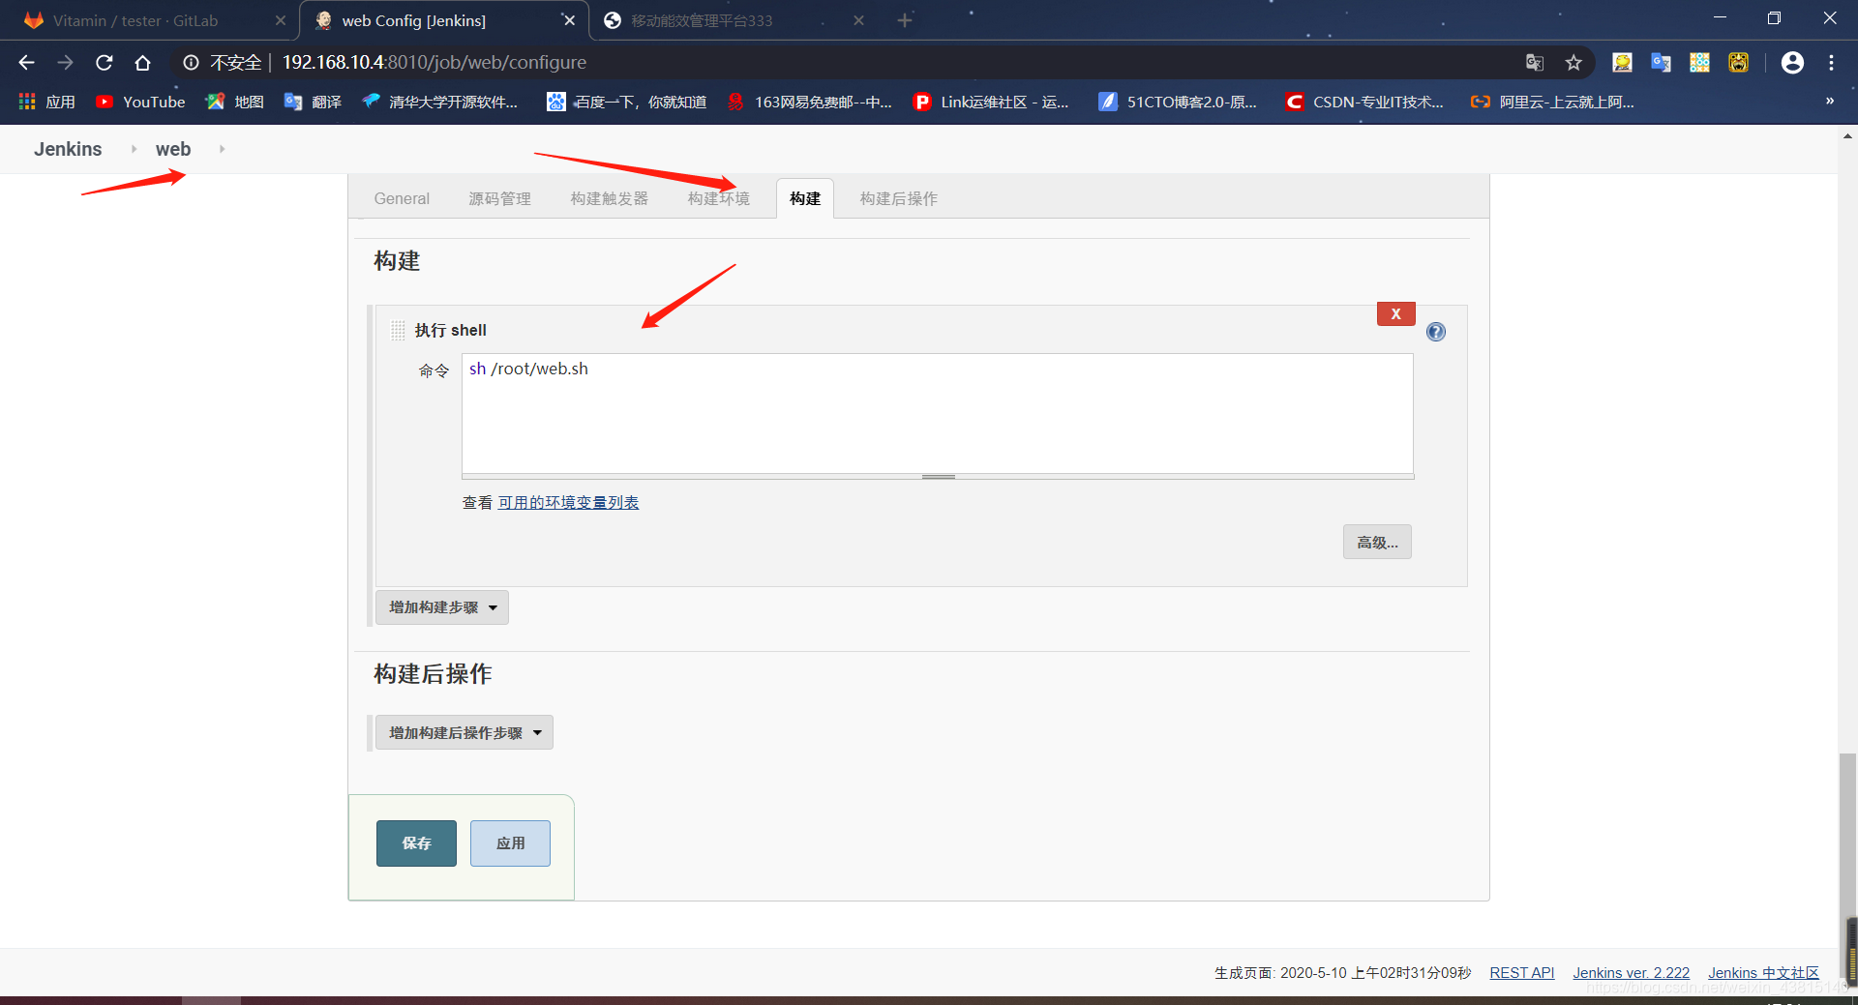Open a new browser tab
Viewport: 1858px width, 1005px height.
(905, 20)
